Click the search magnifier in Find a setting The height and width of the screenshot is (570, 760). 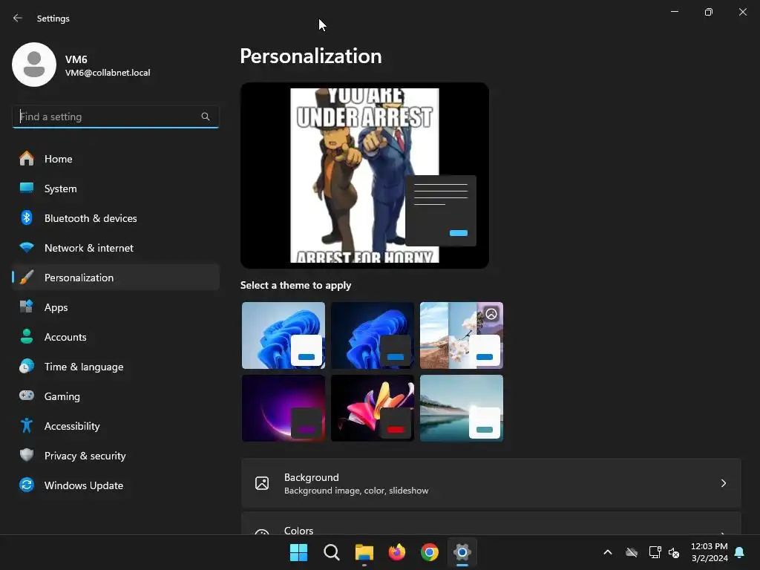206,117
